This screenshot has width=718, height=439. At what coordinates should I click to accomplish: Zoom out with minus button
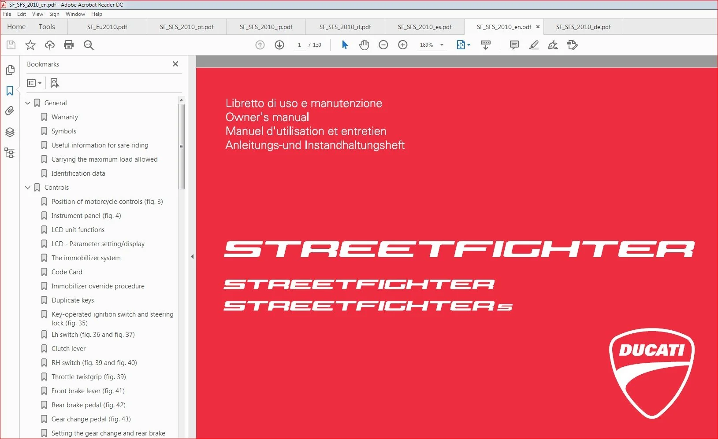pos(383,45)
